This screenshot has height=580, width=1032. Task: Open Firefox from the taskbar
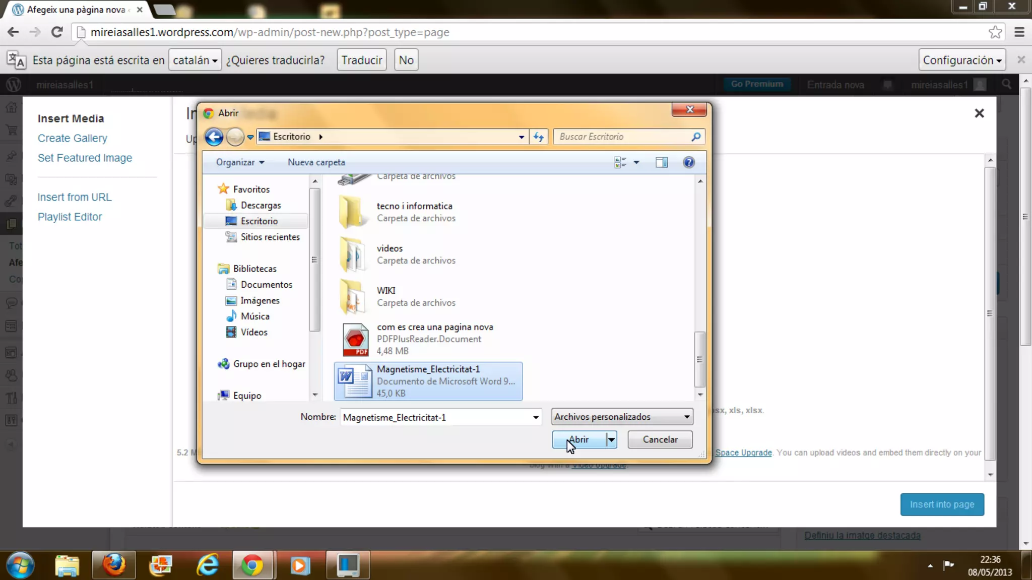(114, 565)
